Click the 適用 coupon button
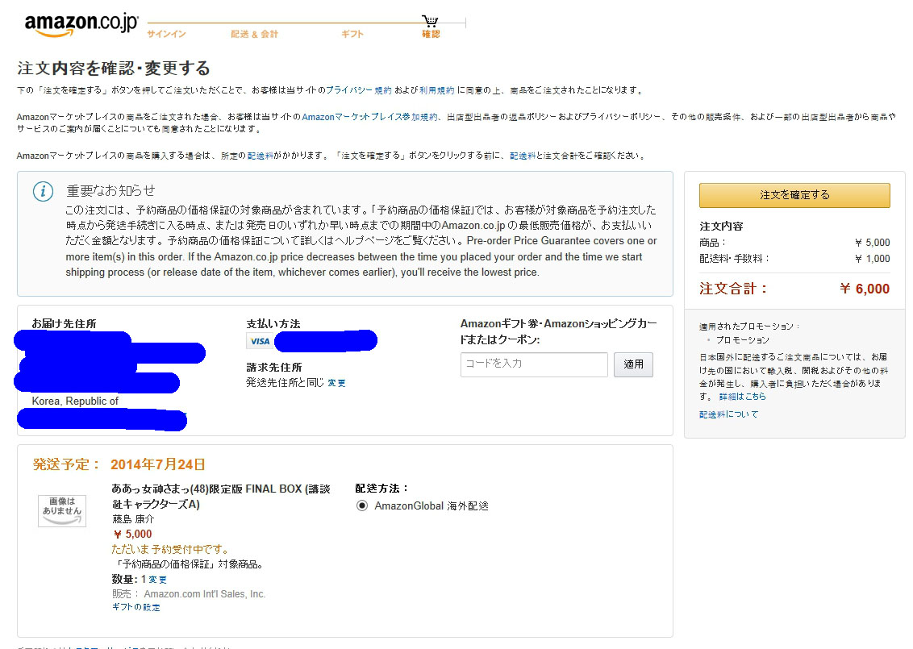The image size is (913, 649). 633,364
